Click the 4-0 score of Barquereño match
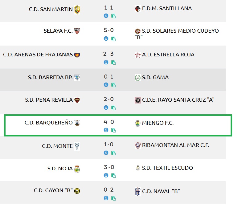 click(x=109, y=122)
